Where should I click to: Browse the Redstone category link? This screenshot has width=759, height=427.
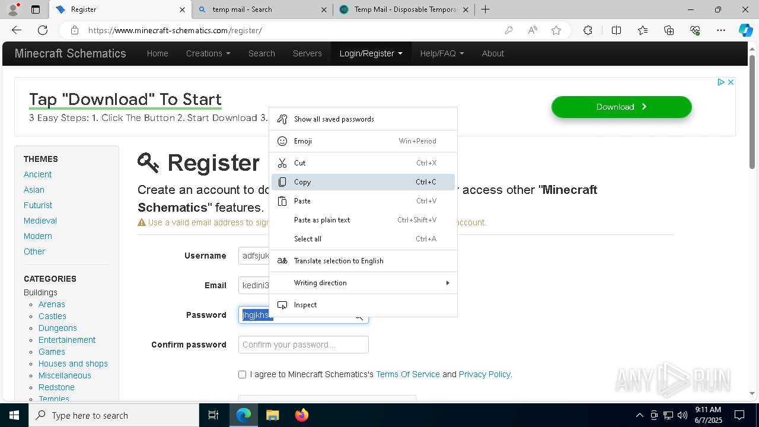pyautogui.click(x=56, y=387)
